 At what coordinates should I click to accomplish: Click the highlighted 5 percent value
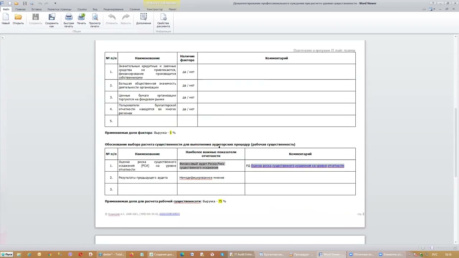pos(171,133)
